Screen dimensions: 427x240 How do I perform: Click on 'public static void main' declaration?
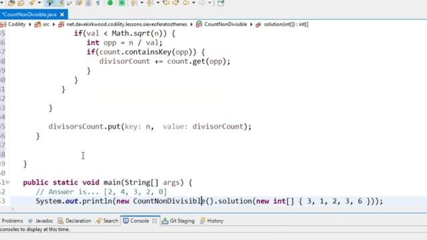pos(107,182)
